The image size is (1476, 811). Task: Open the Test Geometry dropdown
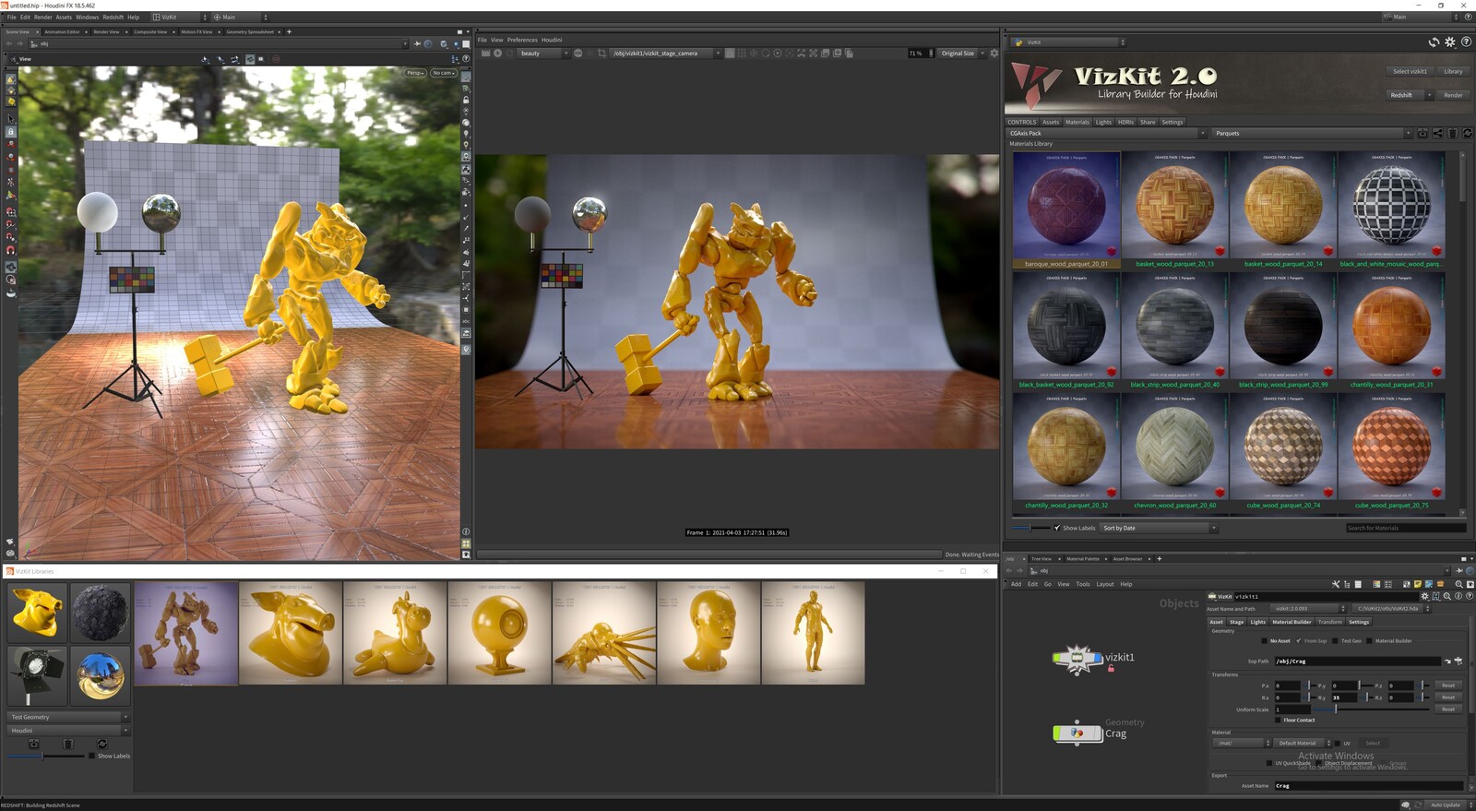coord(69,717)
